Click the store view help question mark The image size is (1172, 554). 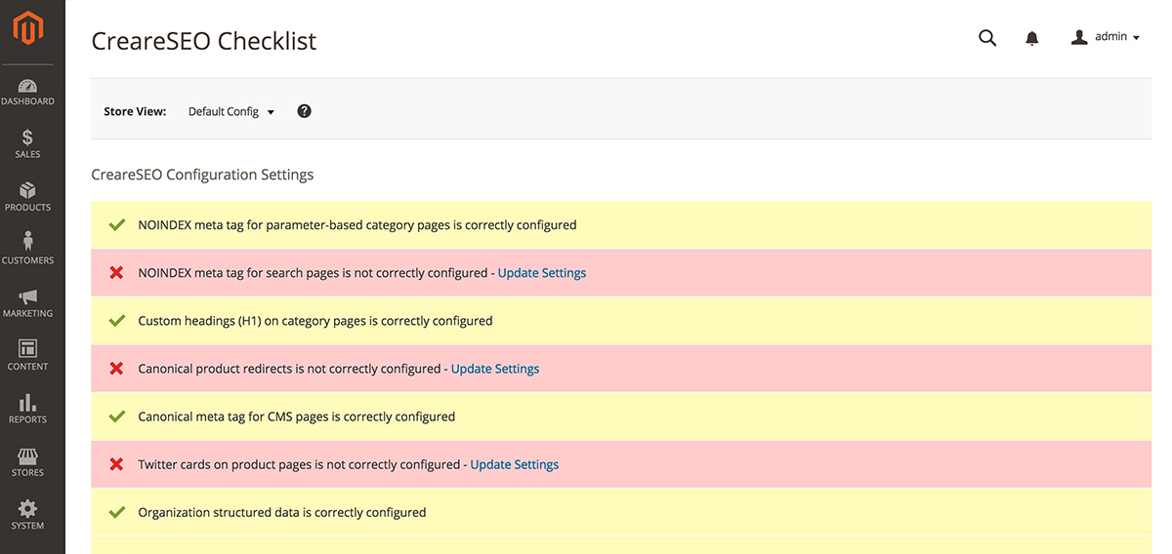click(304, 111)
